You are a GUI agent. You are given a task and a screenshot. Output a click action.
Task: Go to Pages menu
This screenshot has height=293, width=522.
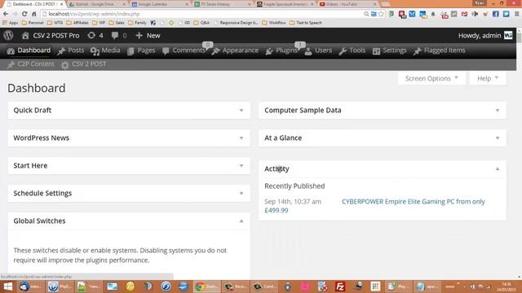(141, 50)
